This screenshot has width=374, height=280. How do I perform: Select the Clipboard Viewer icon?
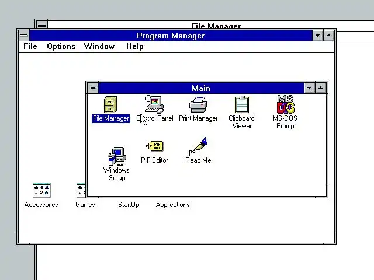(241, 104)
